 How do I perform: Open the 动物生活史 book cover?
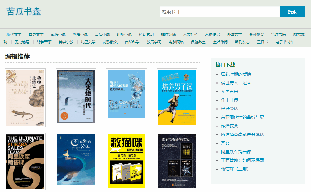(x=25, y=96)
